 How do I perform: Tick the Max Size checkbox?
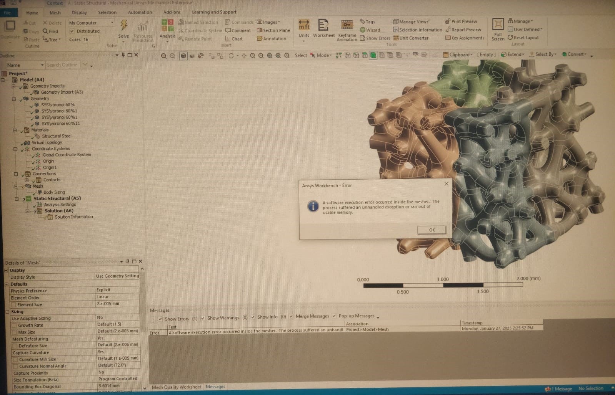click(15, 332)
